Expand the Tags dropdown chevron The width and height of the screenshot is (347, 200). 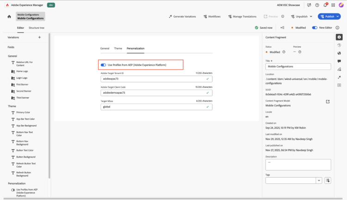coord(319,181)
